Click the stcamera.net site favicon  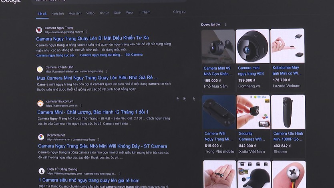click(41, 137)
